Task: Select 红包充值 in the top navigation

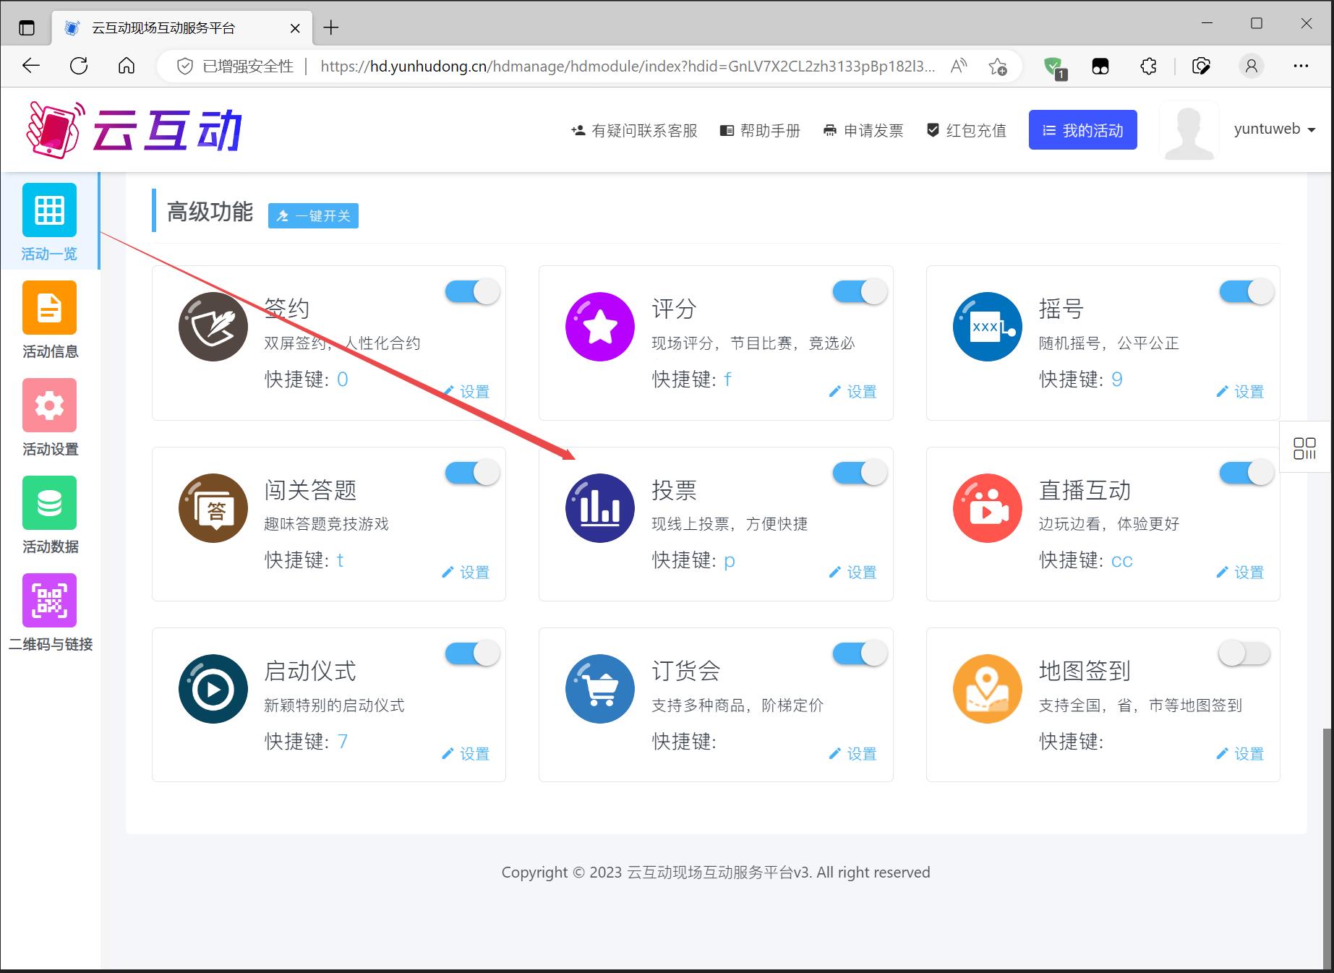Action: point(967,131)
